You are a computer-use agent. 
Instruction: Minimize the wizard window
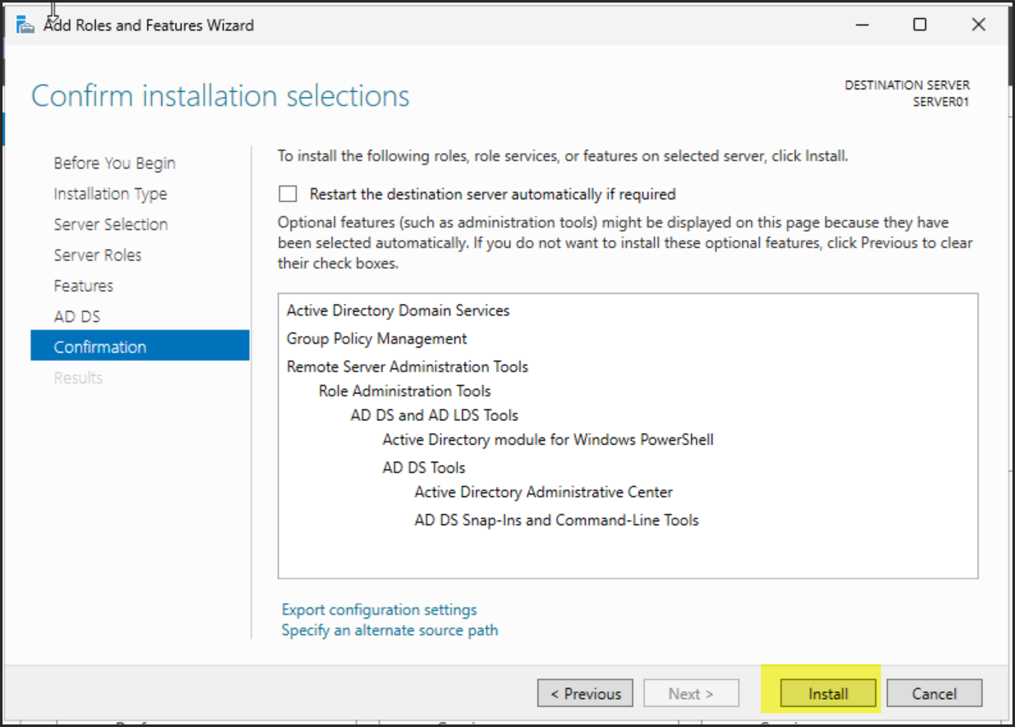click(861, 25)
